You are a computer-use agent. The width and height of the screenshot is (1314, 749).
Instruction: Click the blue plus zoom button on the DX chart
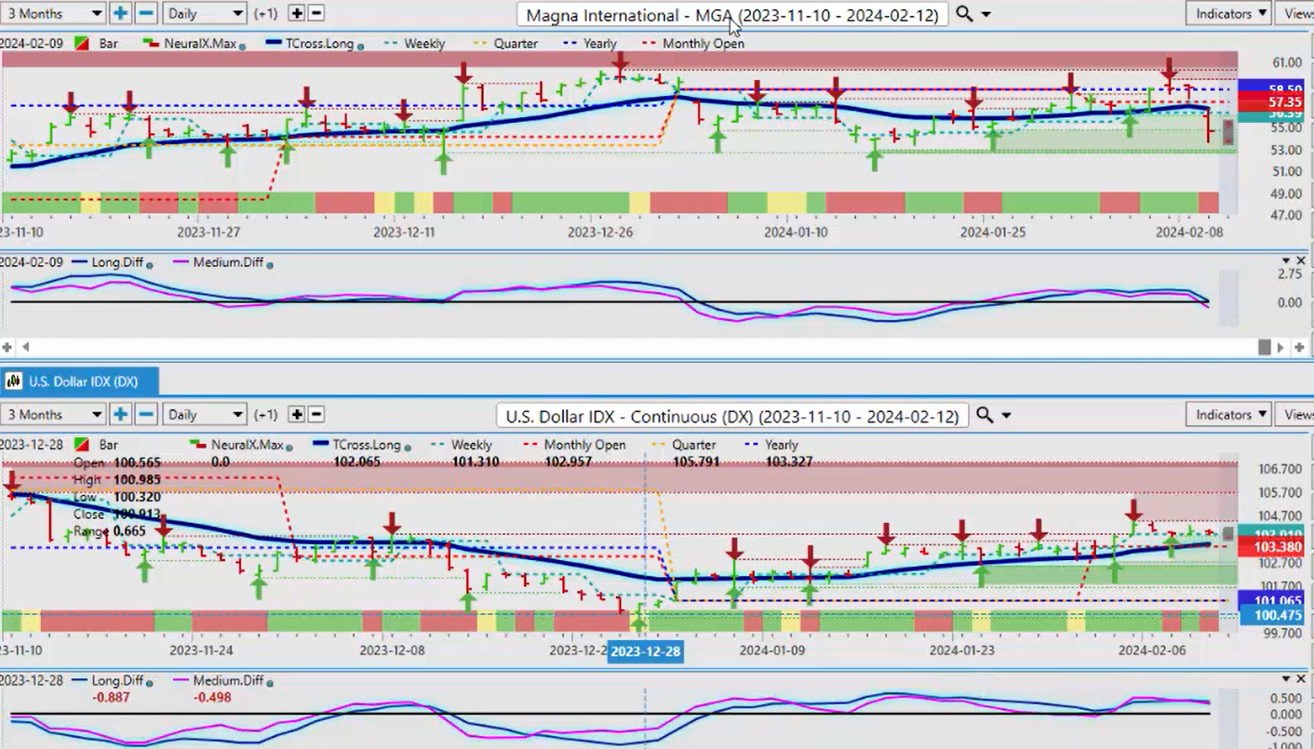coord(120,414)
